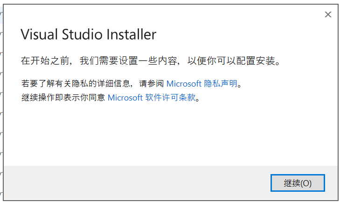Dismiss the dialog with the X icon
Screen dimensions: 340x202
click(328, 14)
